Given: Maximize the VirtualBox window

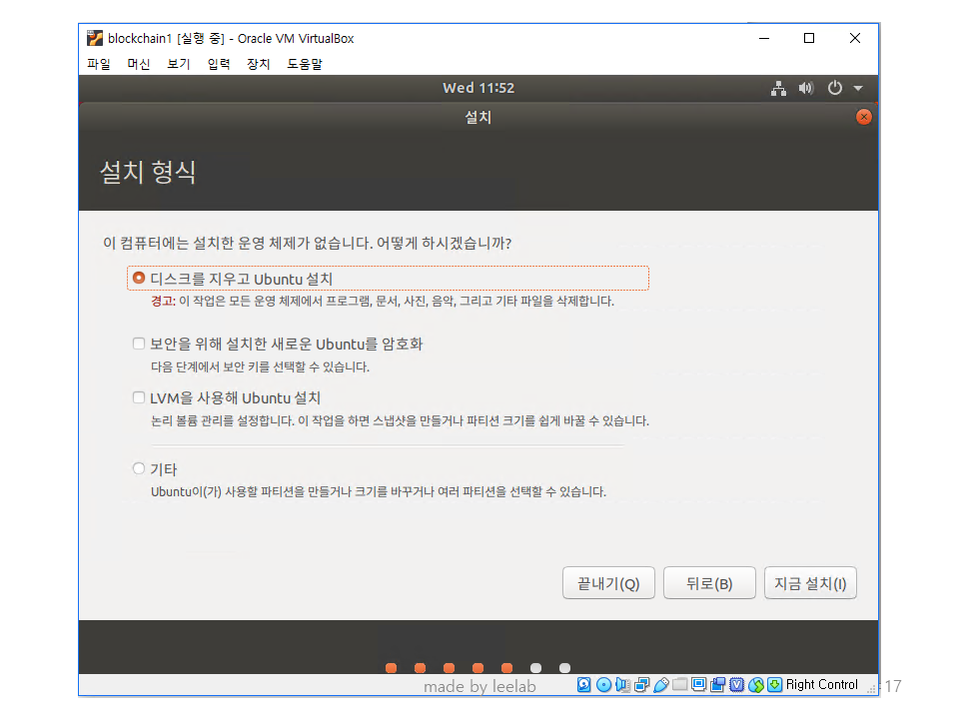Looking at the screenshot, I should [809, 38].
